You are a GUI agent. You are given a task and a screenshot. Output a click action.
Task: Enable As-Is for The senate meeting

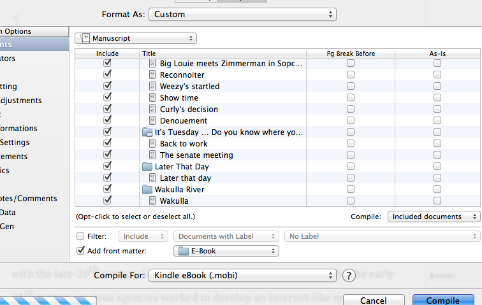[437, 155]
